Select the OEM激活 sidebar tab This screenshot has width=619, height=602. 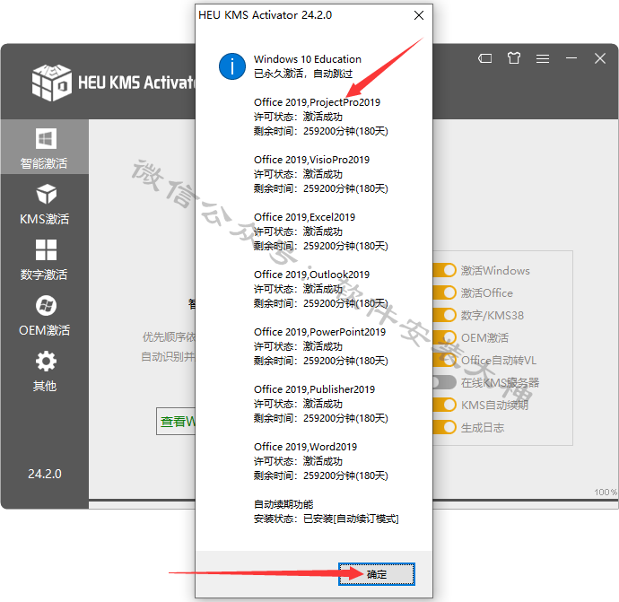pos(45,316)
